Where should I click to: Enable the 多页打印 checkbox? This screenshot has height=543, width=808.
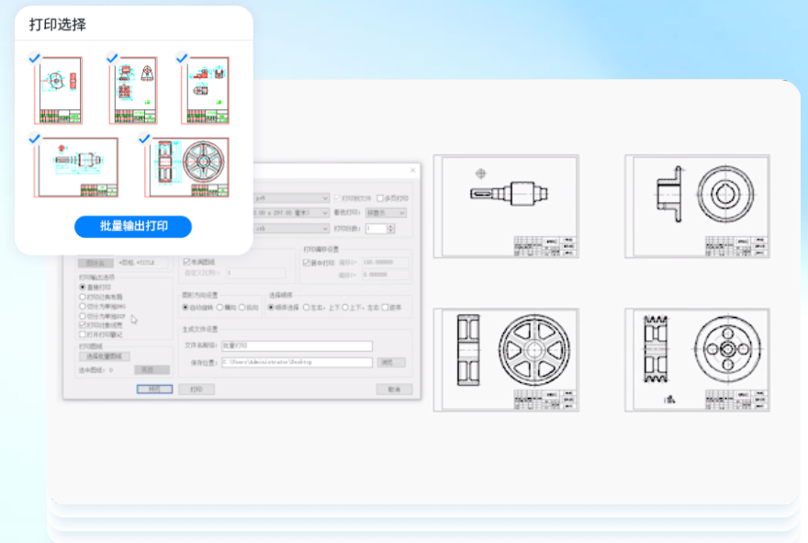[380, 198]
